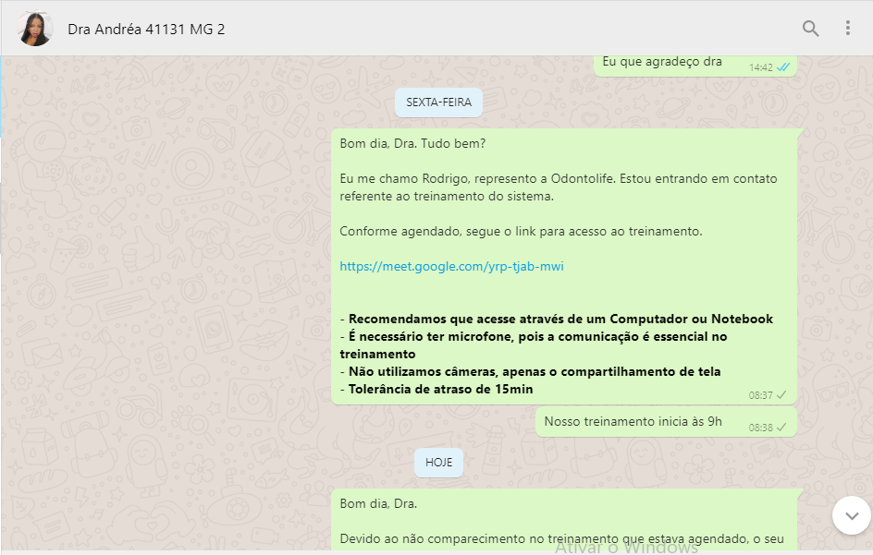The height and width of the screenshot is (555, 873).
Task: Click 'Recomendamos que acesse através de um Computador' line
Action: (556, 320)
